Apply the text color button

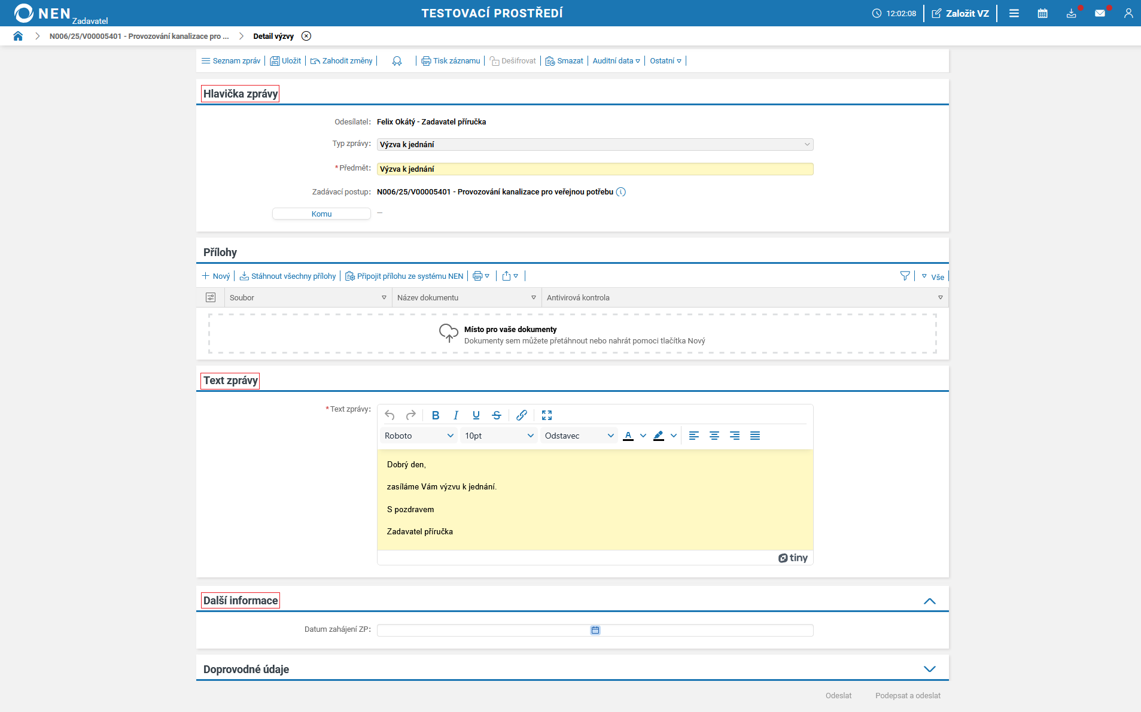click(628, 436)
